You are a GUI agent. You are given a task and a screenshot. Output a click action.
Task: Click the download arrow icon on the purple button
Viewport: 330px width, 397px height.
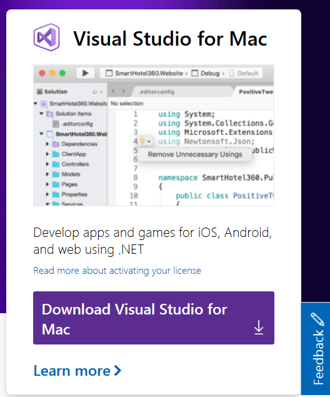259,328
